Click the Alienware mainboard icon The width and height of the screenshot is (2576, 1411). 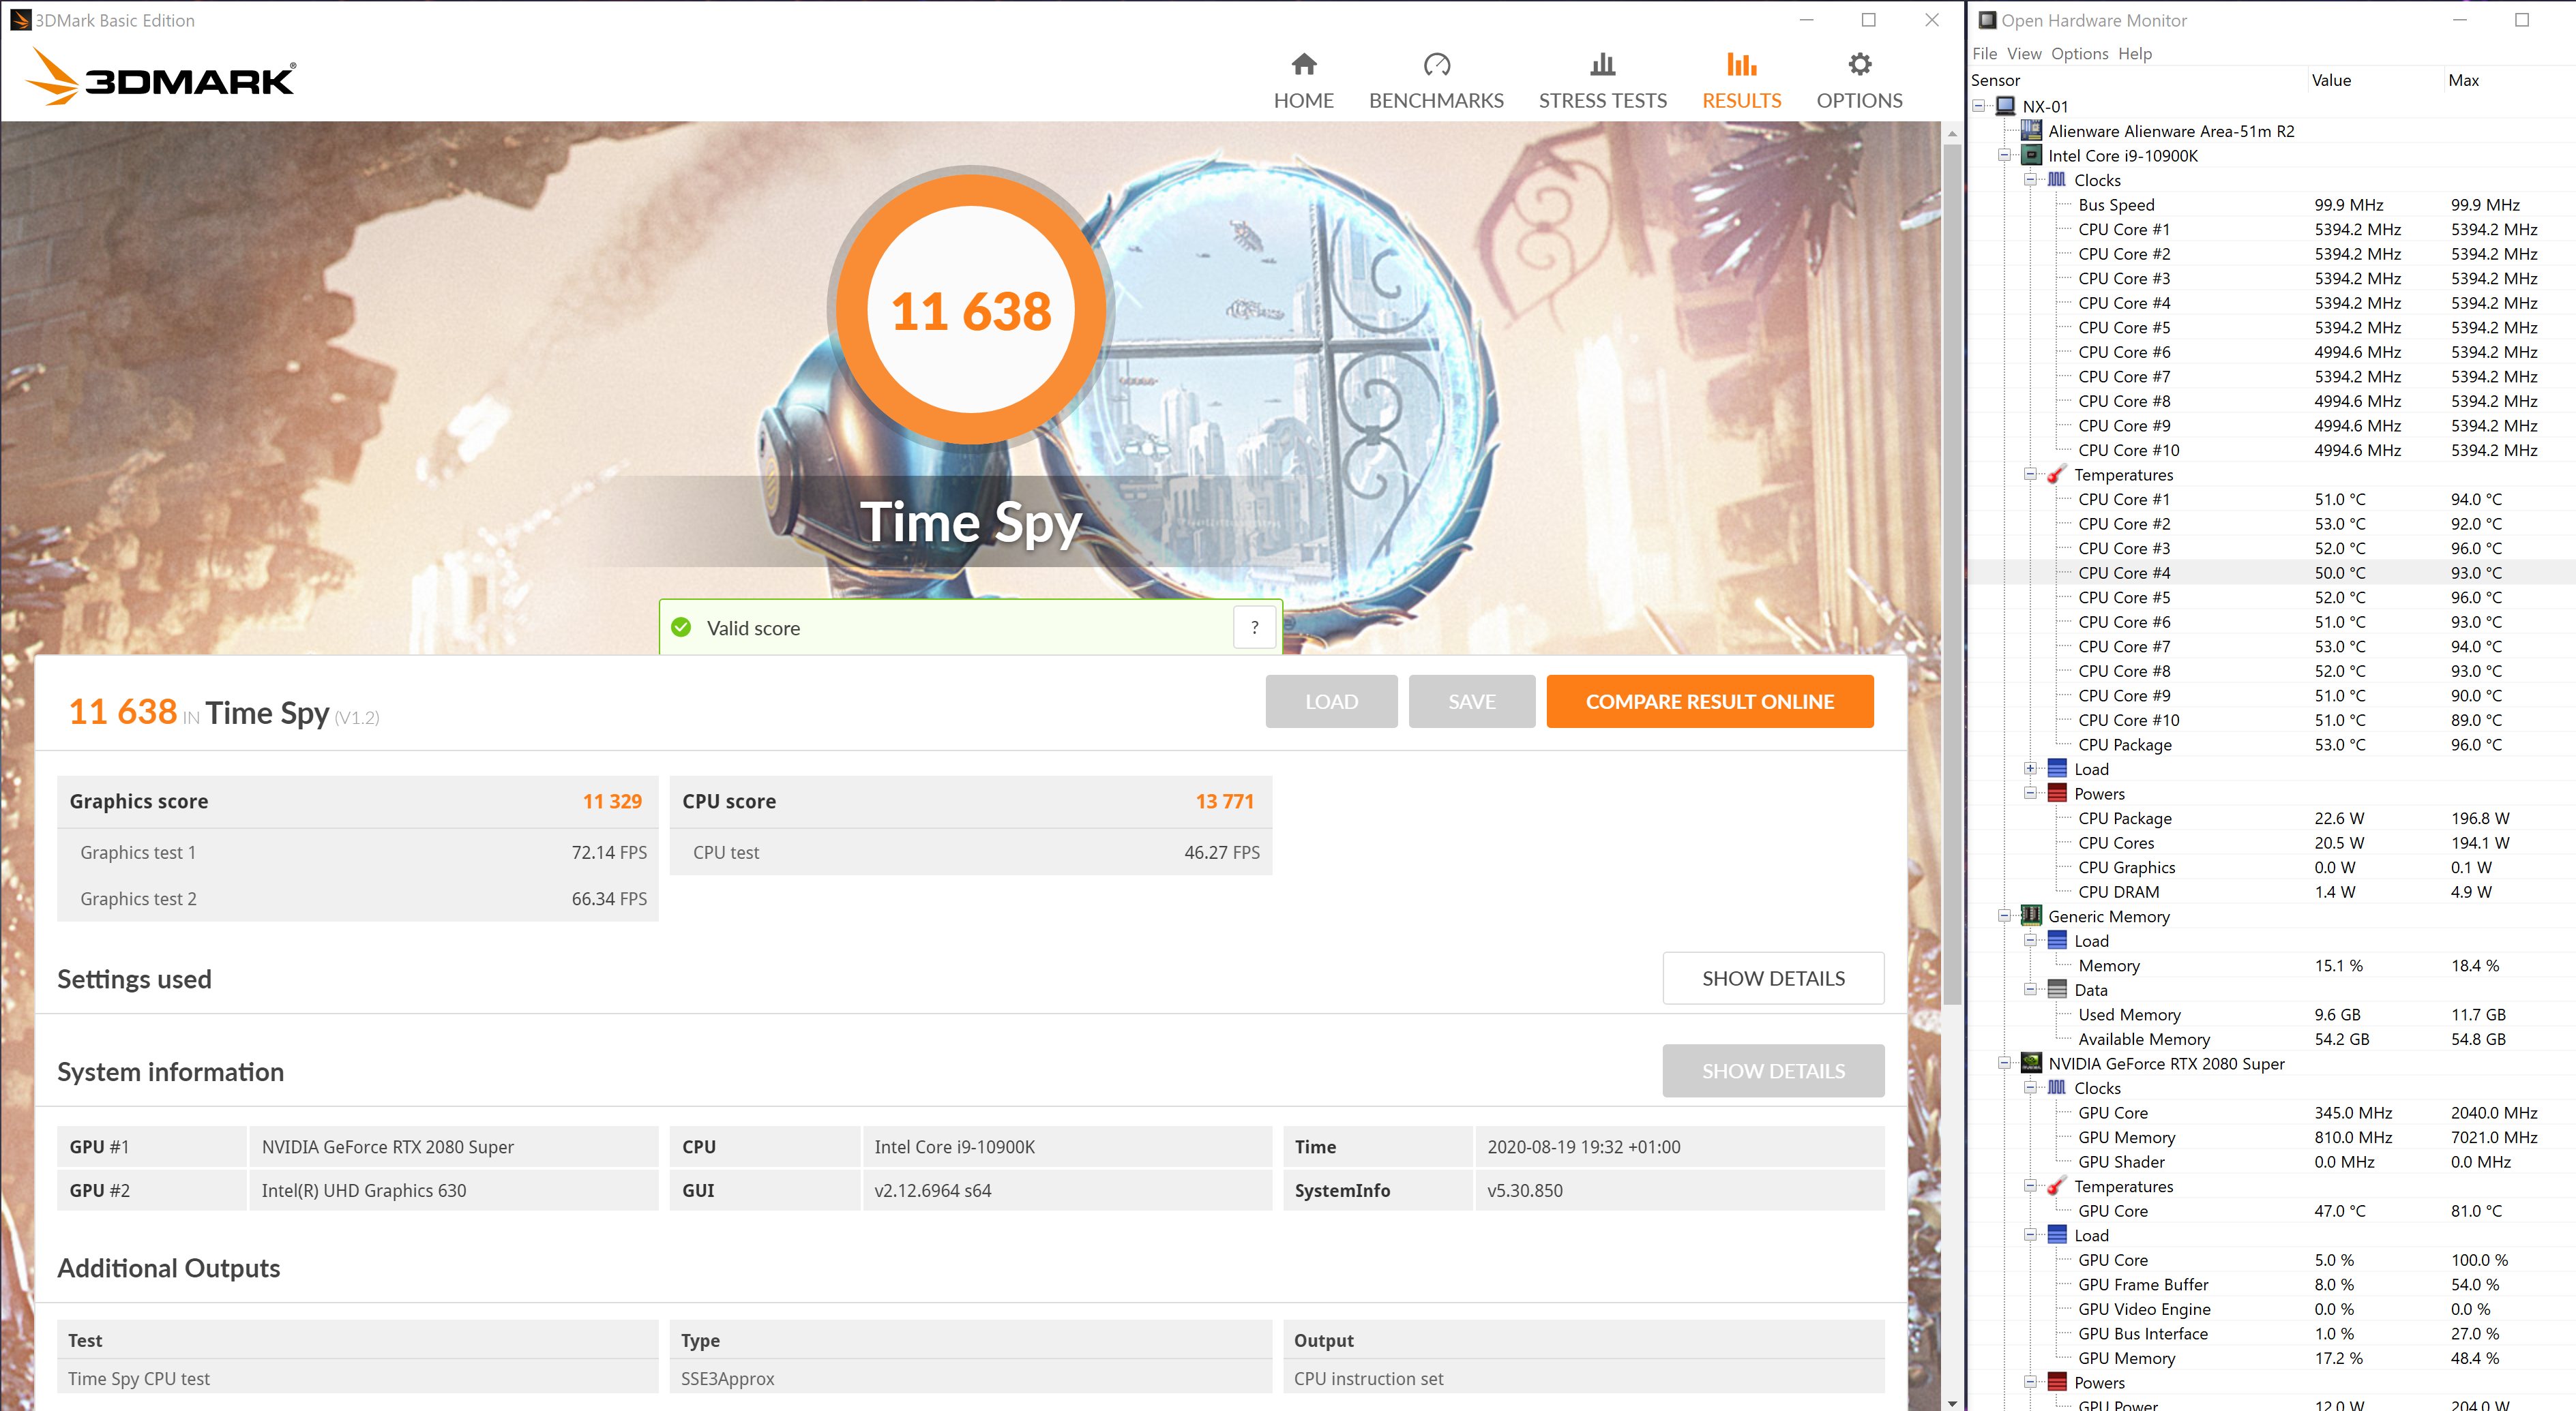[x=2031, y=130]
